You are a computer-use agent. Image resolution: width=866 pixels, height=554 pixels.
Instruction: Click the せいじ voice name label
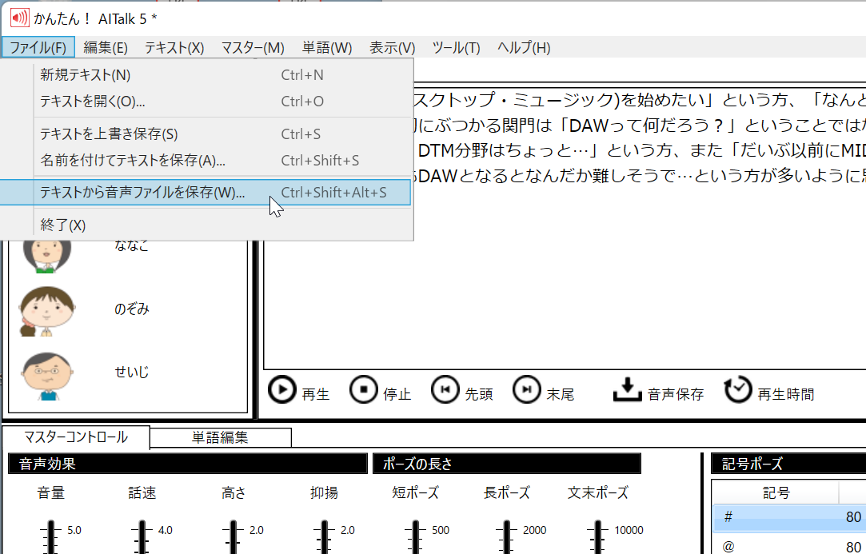click(131, 373)
